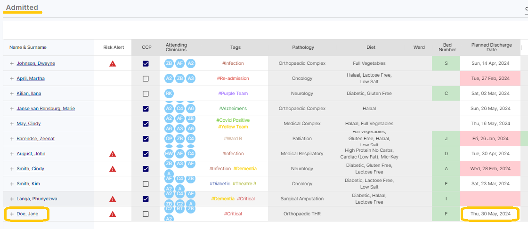The height and width of the screenshot is (229, 528).
Task: Click RK clinician avatar in Kilian row
Action: (169, 94)
